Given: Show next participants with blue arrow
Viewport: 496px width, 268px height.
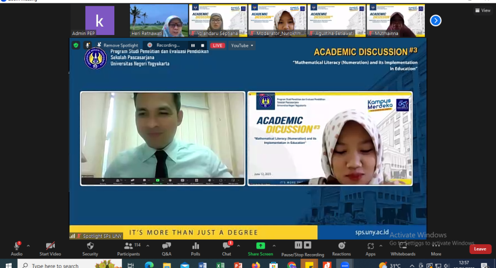Looking at the screenshot, I should (435, 20).
